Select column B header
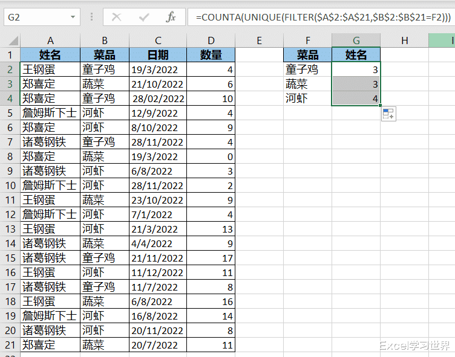Image resolution: width=455 pixels, height=357 pixels. [x=105, y=40]
